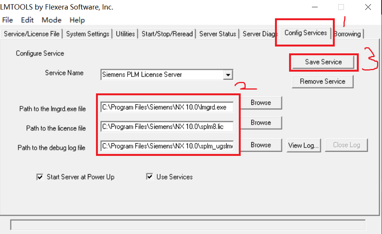Expand the Service Name dropdown arrow
This screenshot has height=234, width=382.
pyautogui.click(x=228, y=75)
